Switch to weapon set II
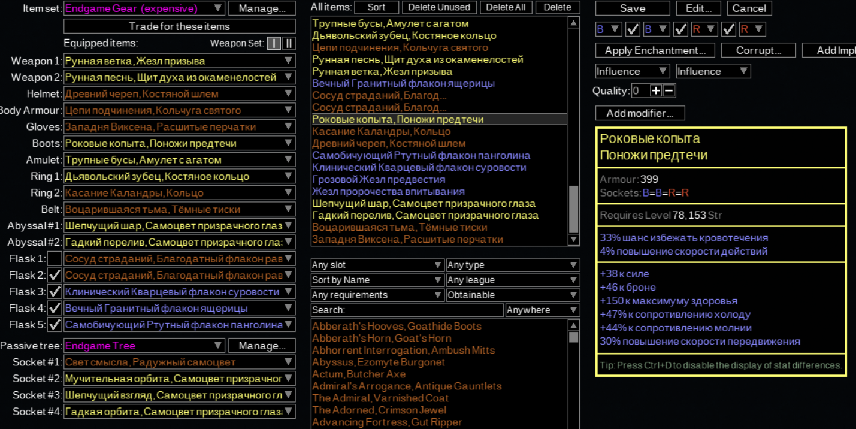The image size is (856, 429). [x=289, y=43]
